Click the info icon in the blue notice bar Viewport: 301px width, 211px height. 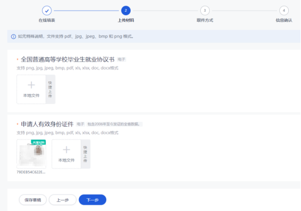point(13,37)
